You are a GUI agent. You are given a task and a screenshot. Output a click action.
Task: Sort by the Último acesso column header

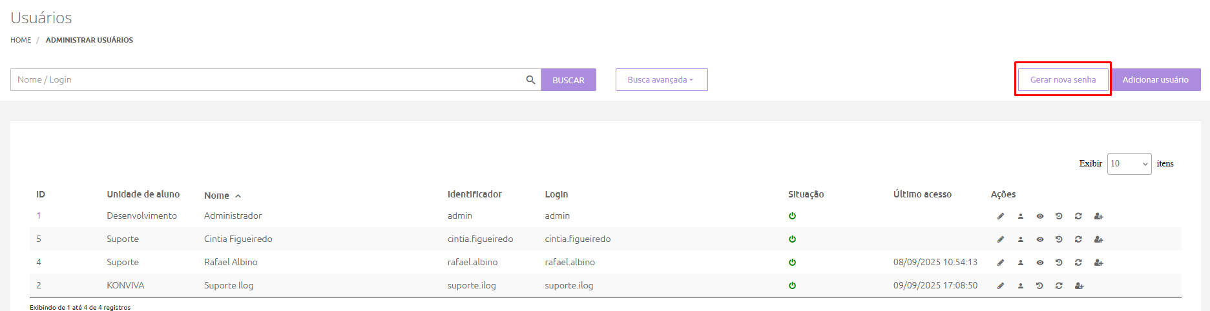[x=922, y=194]
